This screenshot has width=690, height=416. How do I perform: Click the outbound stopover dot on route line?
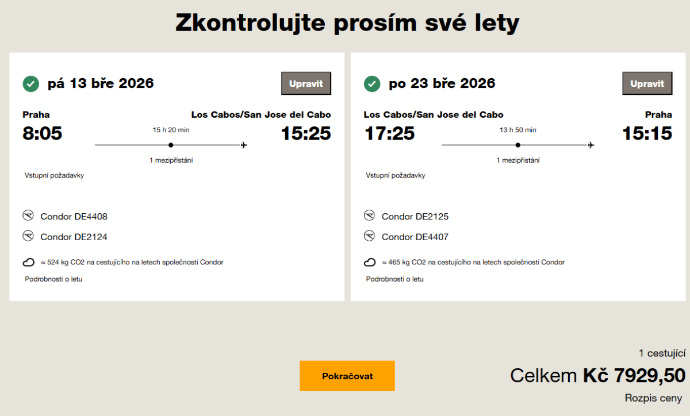coord(171,145)
